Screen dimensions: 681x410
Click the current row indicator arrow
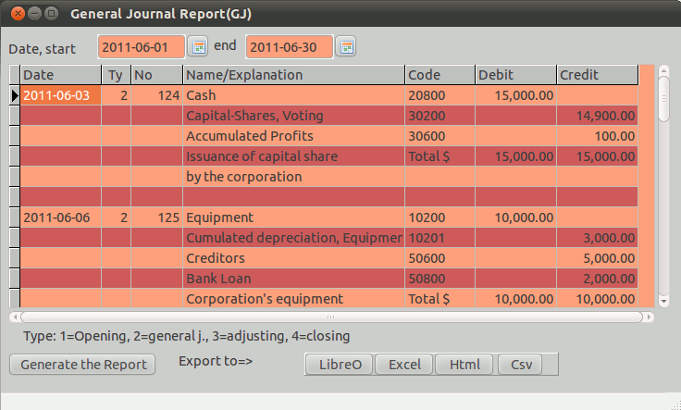pos(14,95)
